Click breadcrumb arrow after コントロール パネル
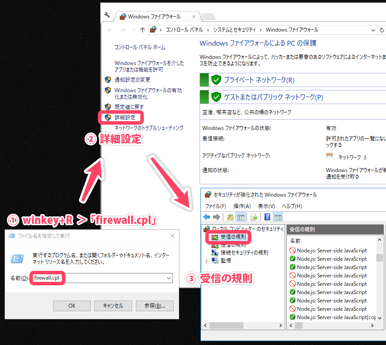386x345 pixels. [x=208, y=30]
